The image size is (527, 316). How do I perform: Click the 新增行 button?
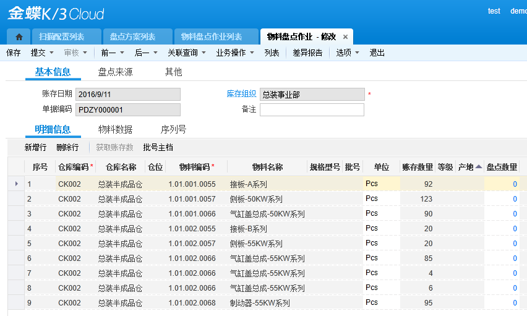point(35,148)
